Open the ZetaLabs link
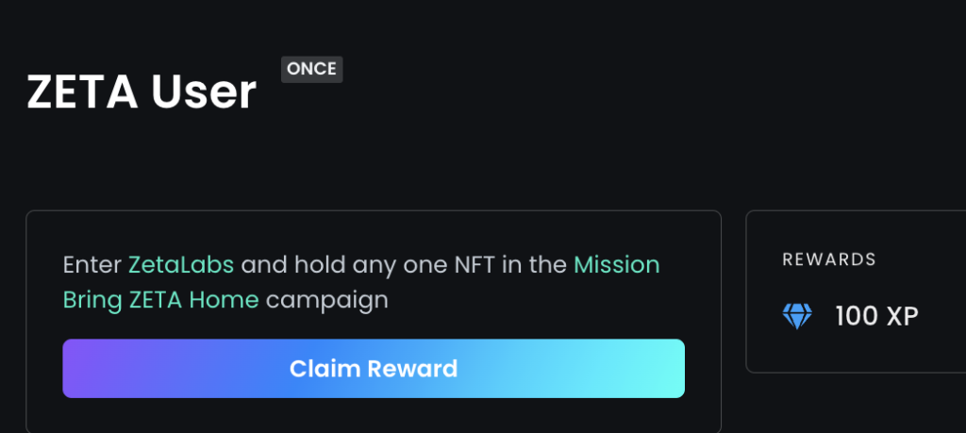 point(181,265)
